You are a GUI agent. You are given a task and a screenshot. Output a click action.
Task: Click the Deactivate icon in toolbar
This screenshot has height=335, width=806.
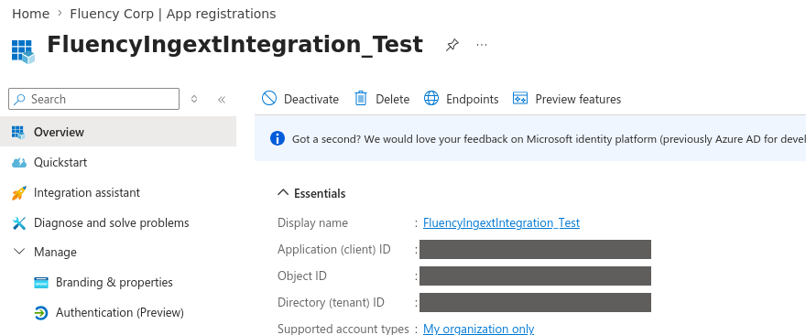pos(269,98)
